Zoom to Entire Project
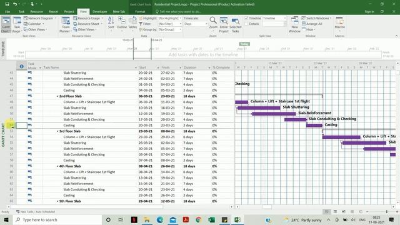 click(x=224, y=25)
